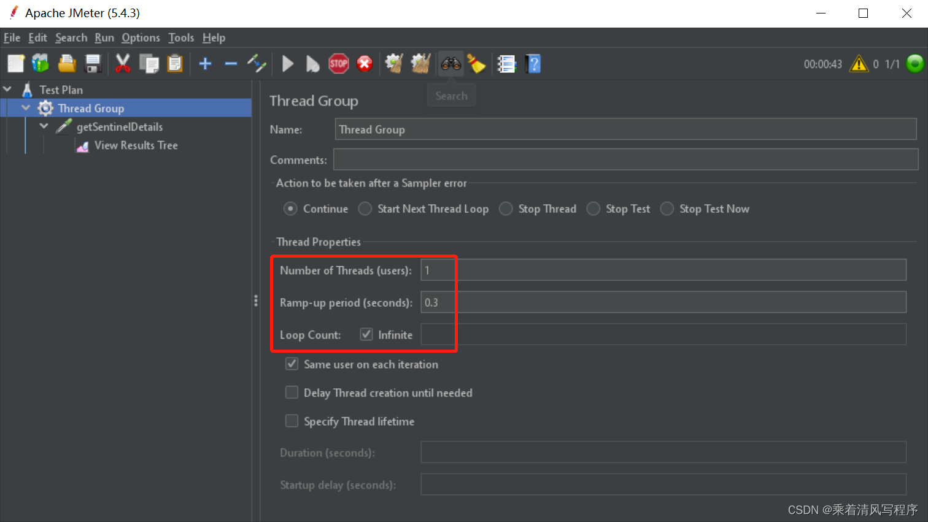This screenshot has width=928, height=522.
Task: Select the Stop Test Now radio button
Action: point(667,209)
